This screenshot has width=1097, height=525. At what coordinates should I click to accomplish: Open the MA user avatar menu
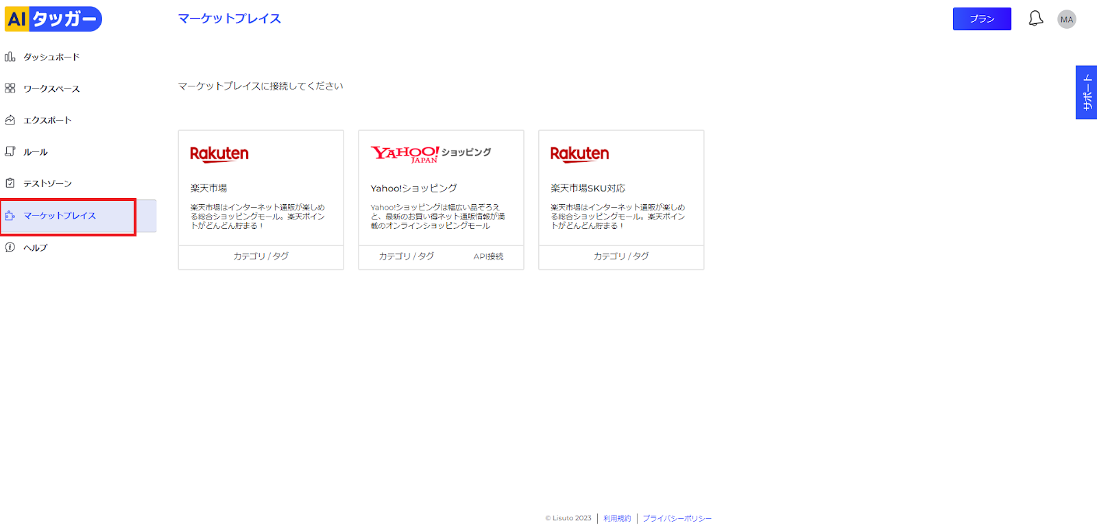[x=1067, y=19]
